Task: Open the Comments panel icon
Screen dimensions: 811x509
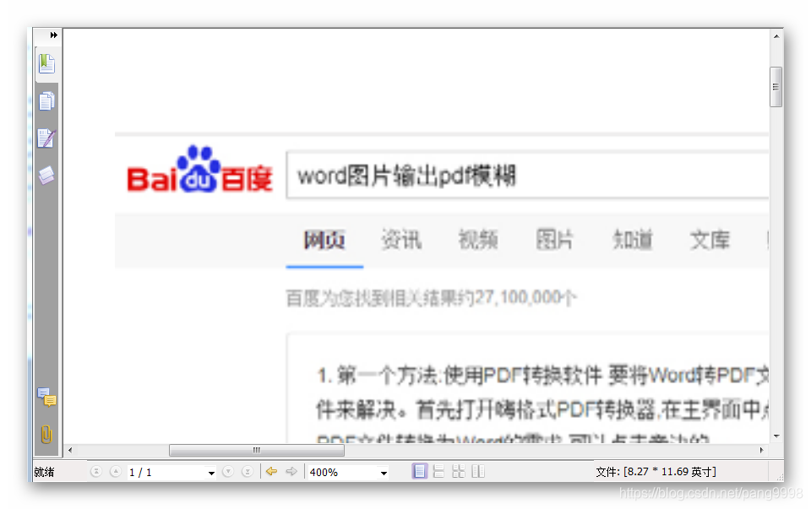Action: point(46,397)
